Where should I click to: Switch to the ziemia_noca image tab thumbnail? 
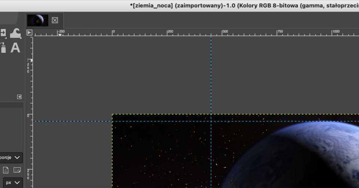[x=38, y=20]
